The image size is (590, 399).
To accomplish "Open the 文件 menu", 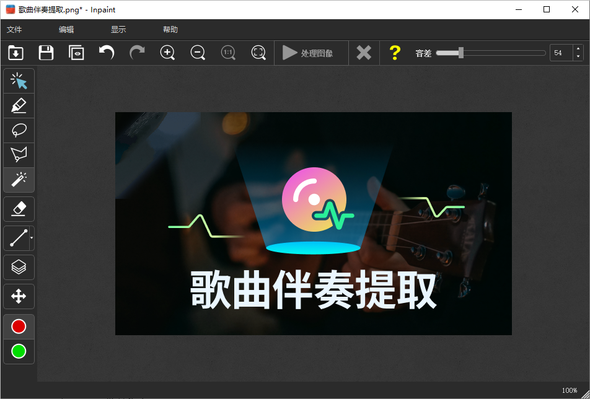I will [x=14, y=29].
